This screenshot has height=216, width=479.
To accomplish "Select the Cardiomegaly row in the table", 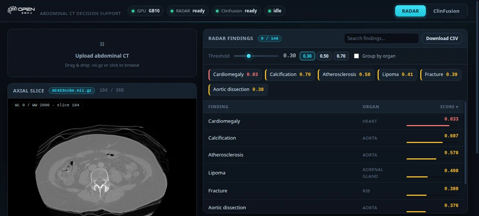I will pyautogui.click(x=333, y=121).
